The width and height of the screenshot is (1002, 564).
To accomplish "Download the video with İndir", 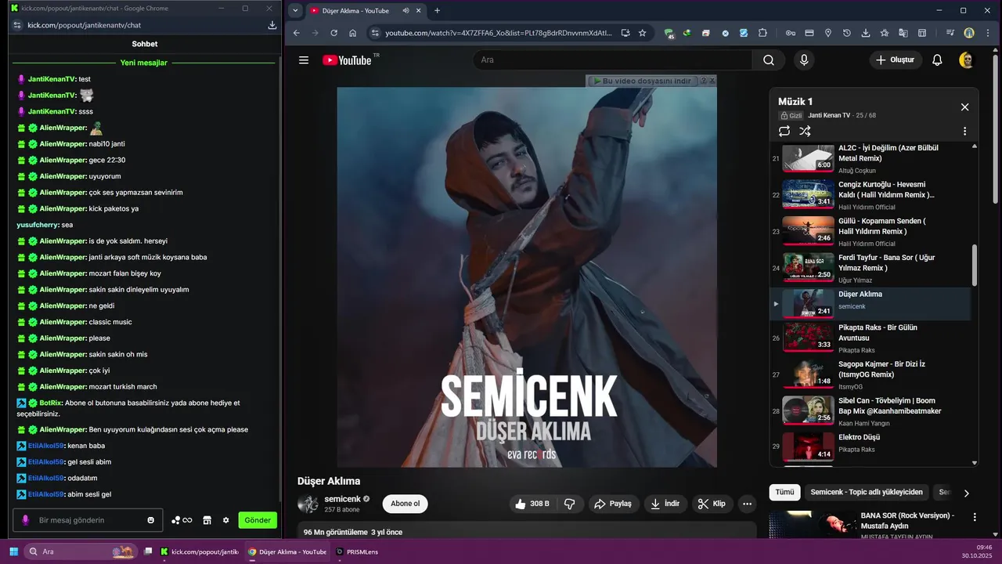I will (x=665, y=504).
